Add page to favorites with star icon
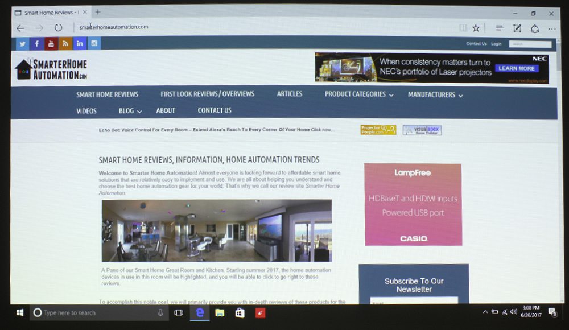The image size is (569, 330). coord(476,28)
